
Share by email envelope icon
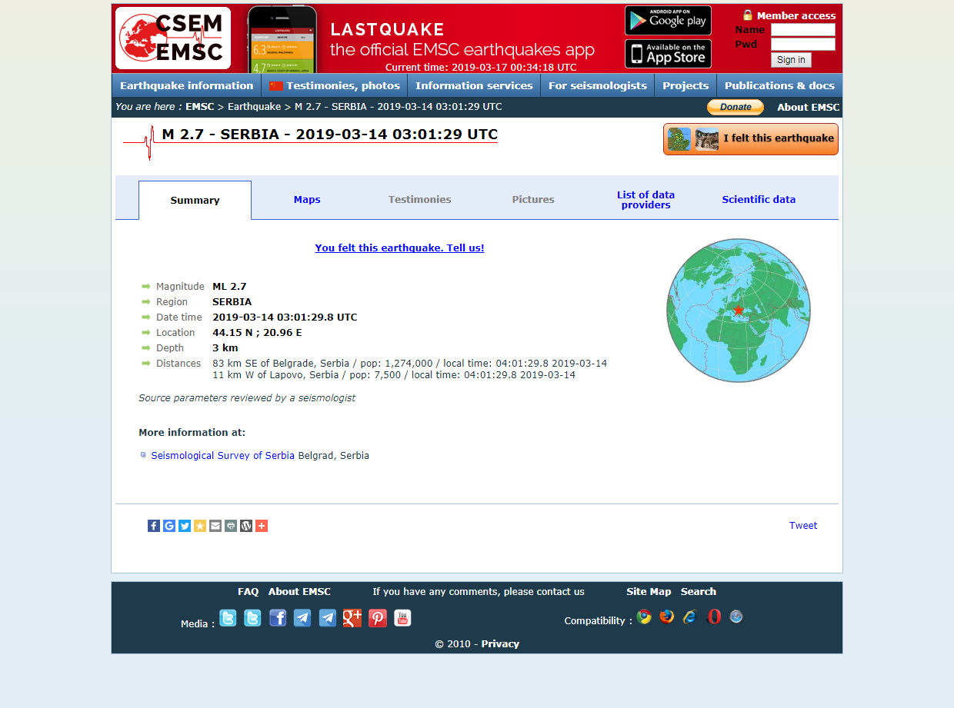pos(215,526)
